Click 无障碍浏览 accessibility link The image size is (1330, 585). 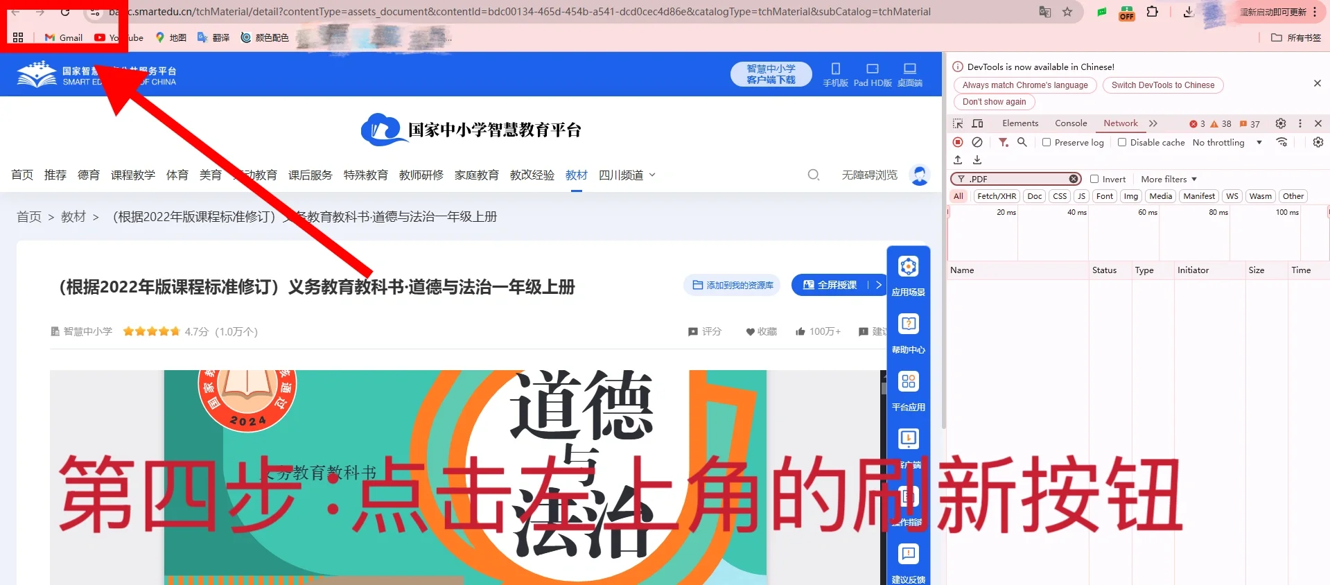click(x=870, y=175)
